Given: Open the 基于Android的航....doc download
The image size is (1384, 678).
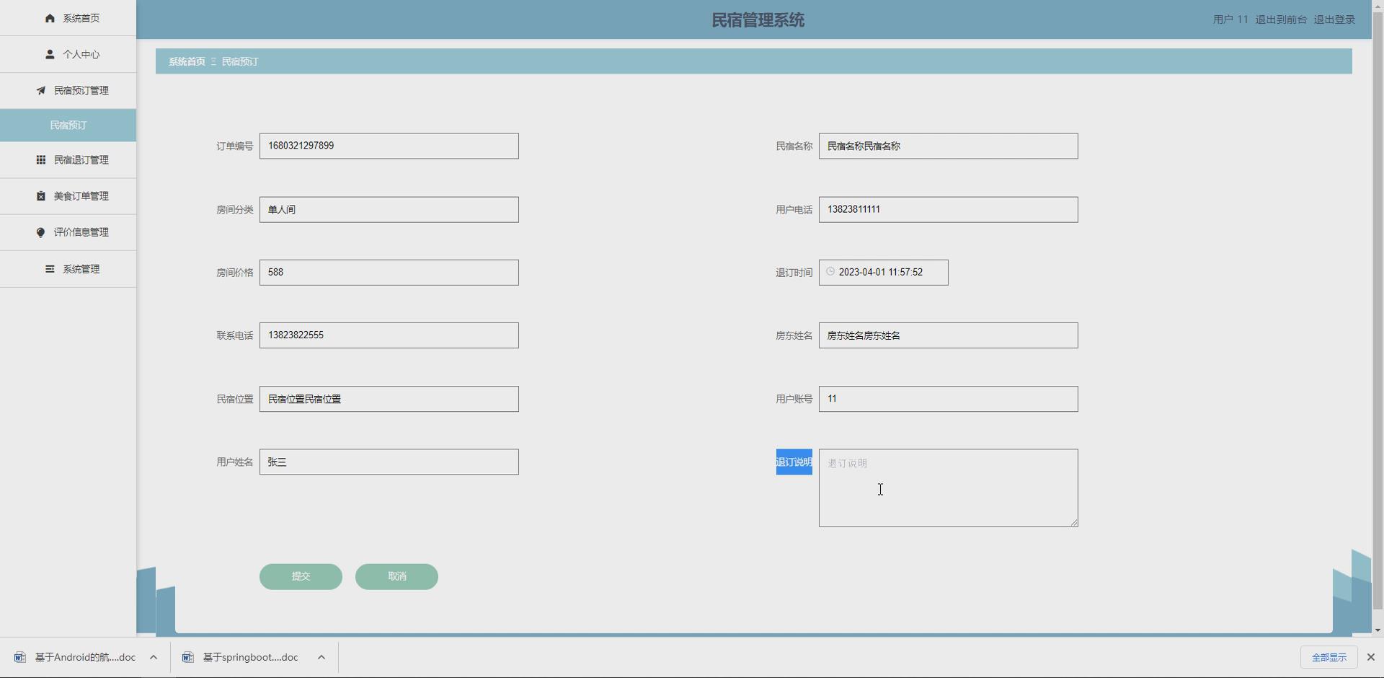Looking at the screenshot, I should pos(85,657).
